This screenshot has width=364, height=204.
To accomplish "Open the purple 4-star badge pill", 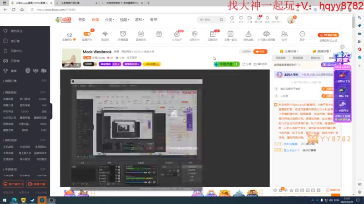I will [110, 64].
